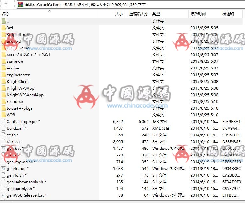Sort by the 类型 column header
The image size is (245, 203).
click(169, 14)
